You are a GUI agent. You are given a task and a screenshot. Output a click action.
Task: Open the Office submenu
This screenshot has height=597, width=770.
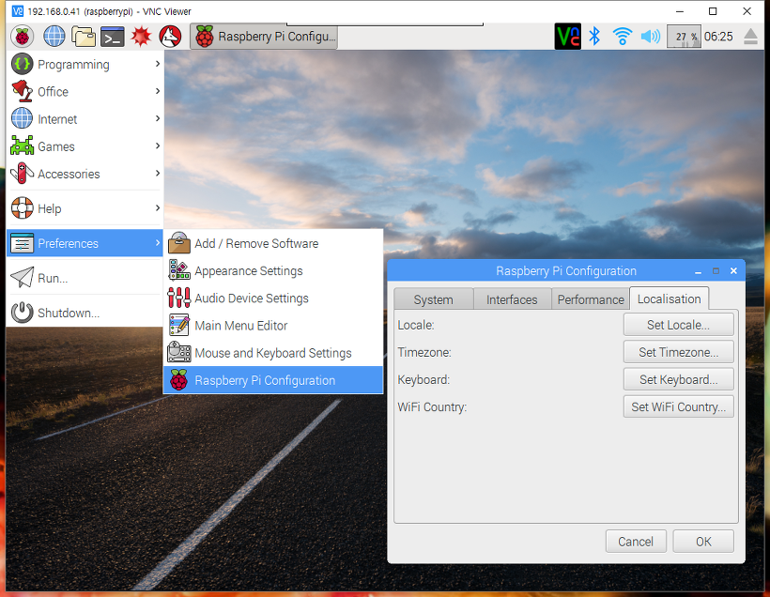(x=85, y=91)
